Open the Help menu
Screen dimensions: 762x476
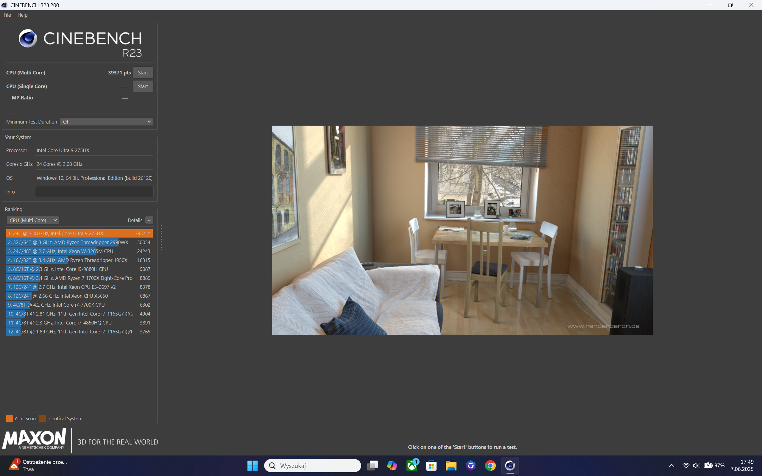[x=22, y=15]
